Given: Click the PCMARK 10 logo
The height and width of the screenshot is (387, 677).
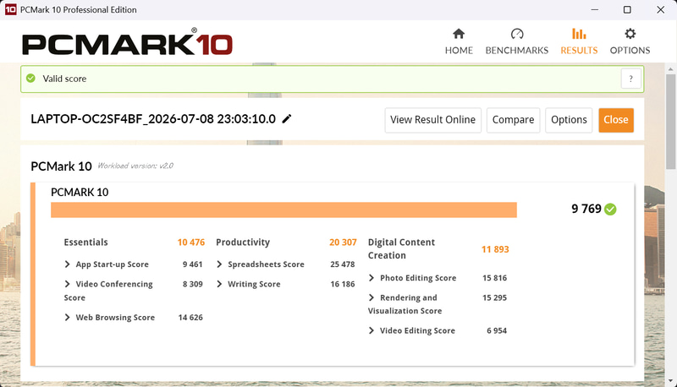Looking at the screenshot, I should point(128,42).
